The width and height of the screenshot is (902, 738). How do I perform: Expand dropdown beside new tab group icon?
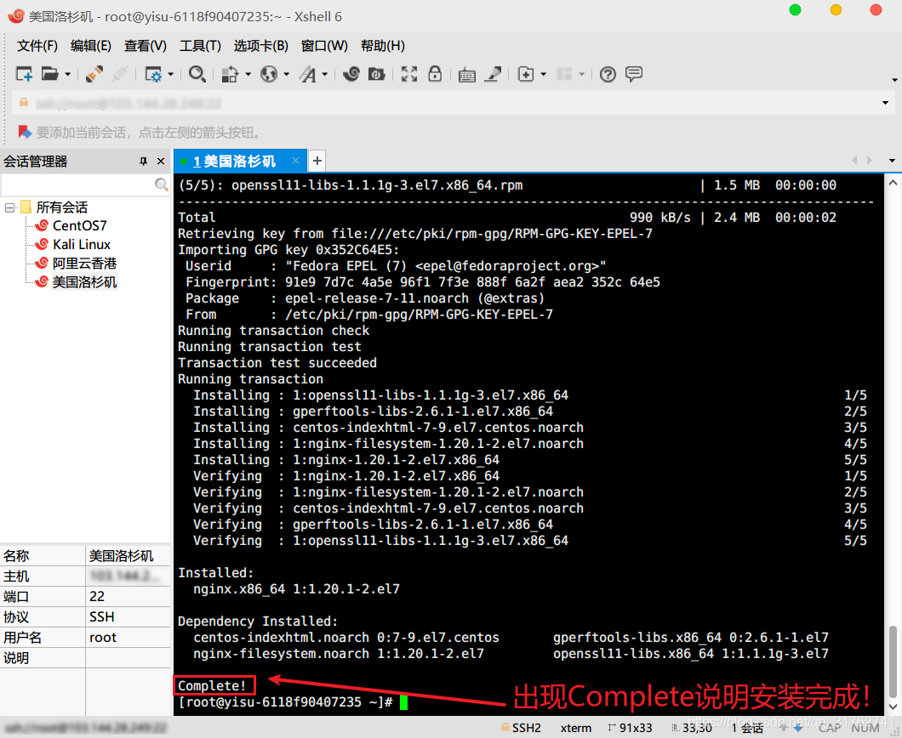click(x=543, y=74)
